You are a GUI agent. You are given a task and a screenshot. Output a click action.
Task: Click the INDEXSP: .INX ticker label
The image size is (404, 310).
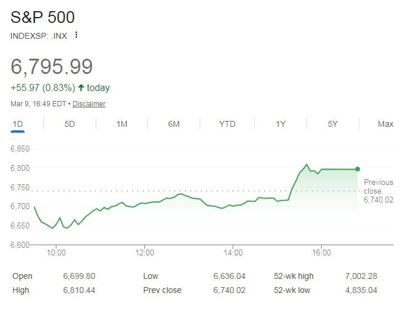pos(39,36)
